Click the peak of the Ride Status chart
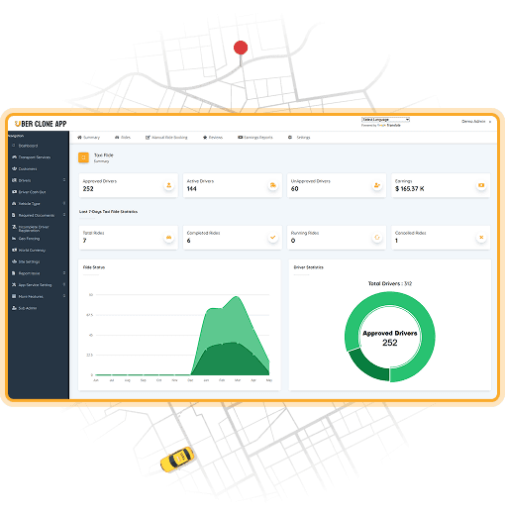 pyautogui.click(x=237, y=297)
